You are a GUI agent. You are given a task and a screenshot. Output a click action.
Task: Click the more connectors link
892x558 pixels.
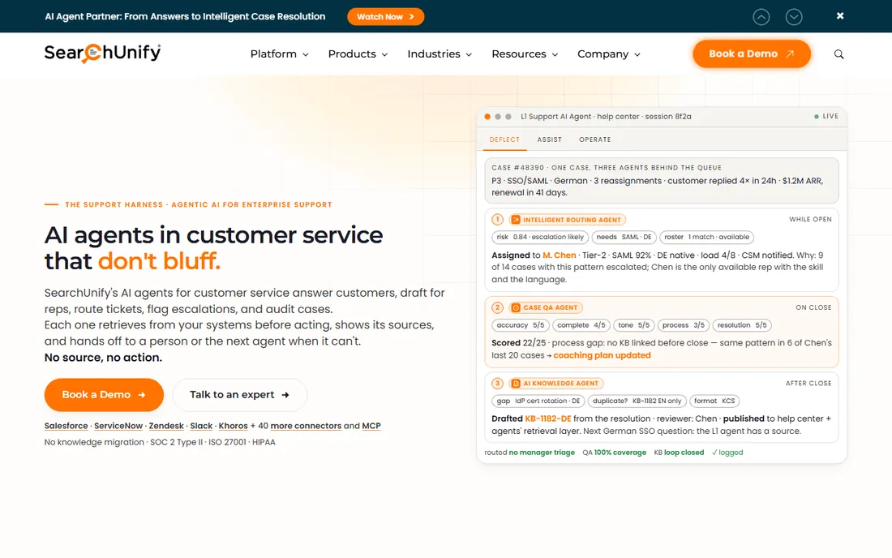point(306,426)
